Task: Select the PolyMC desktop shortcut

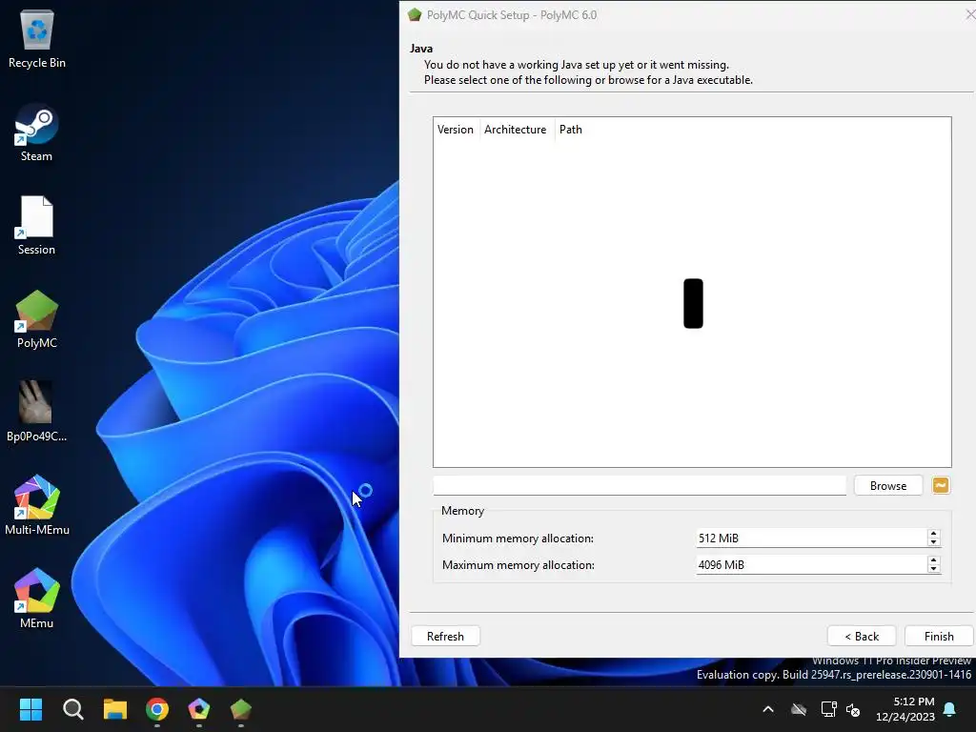Action: click(x=37, y=318)
